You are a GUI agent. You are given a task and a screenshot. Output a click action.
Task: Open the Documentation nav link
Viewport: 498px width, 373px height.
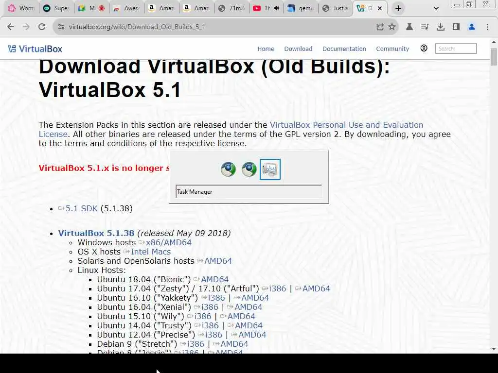point(344,49)
